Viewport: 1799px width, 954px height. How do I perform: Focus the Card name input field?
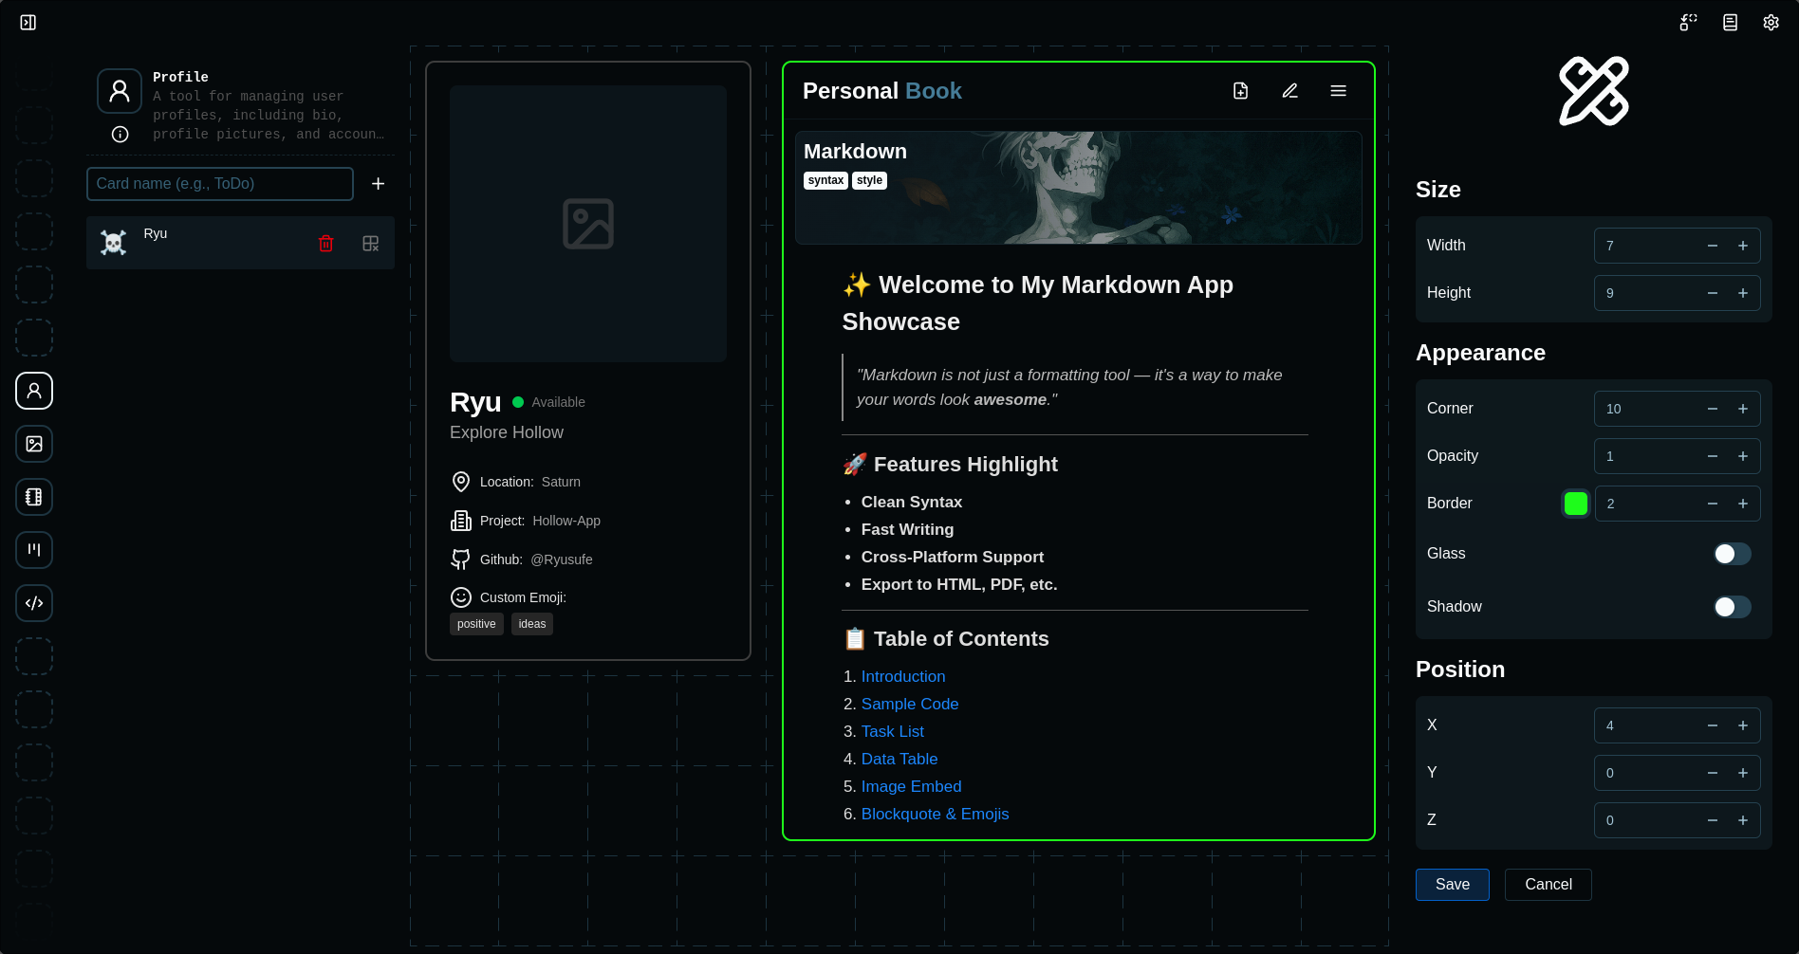point(220,184)
